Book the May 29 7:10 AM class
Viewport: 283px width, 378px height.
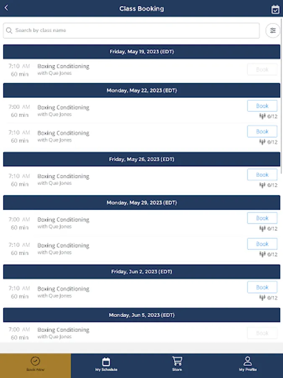262,244
